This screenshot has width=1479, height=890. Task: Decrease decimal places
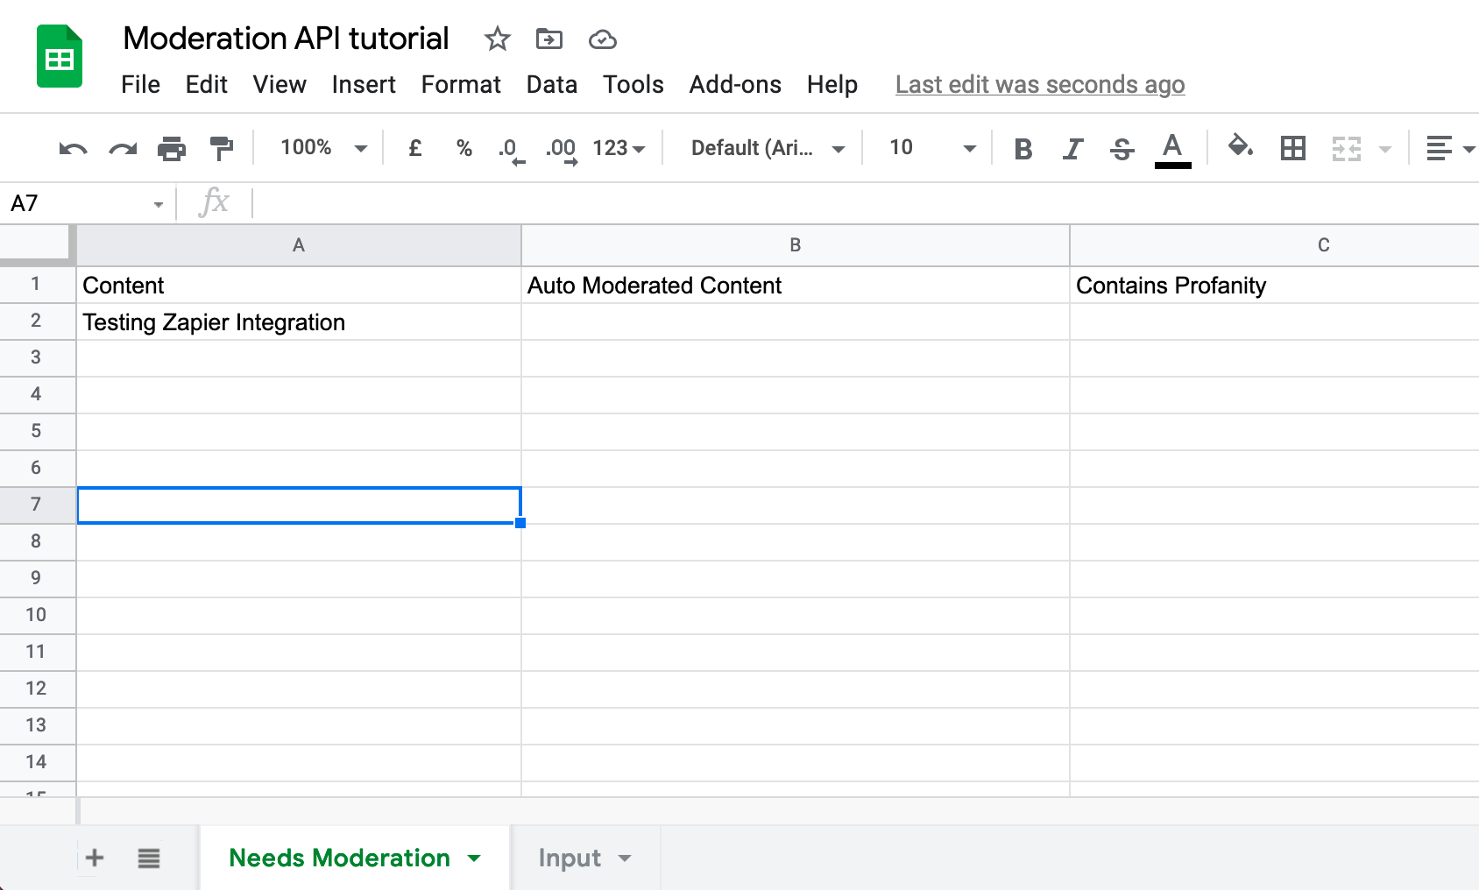tap(511, 150)
